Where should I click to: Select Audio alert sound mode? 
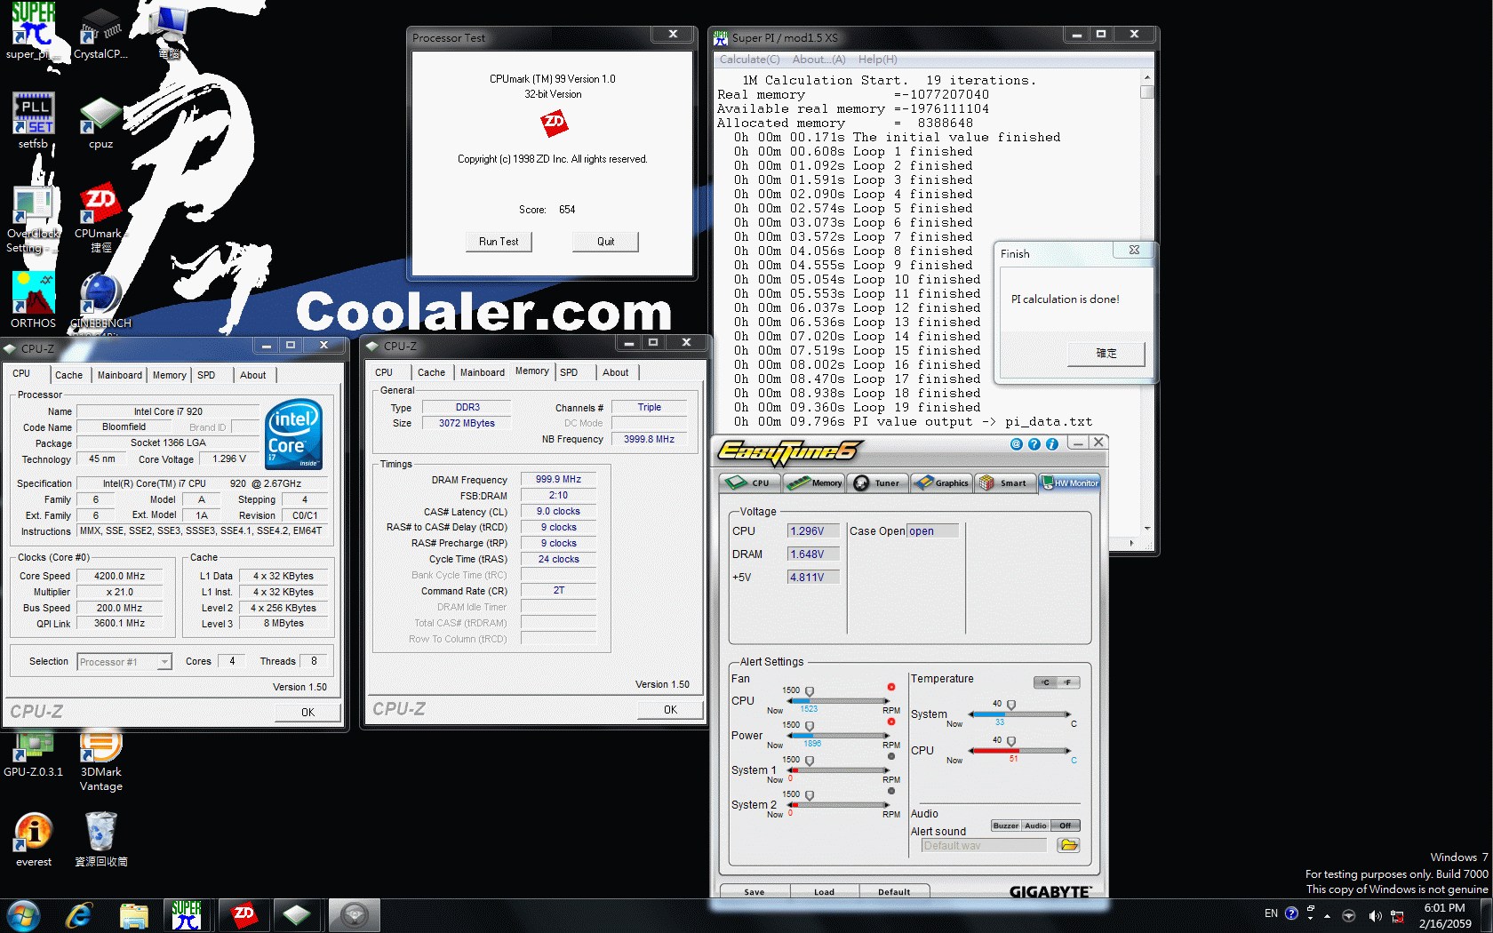(1035, 825)
